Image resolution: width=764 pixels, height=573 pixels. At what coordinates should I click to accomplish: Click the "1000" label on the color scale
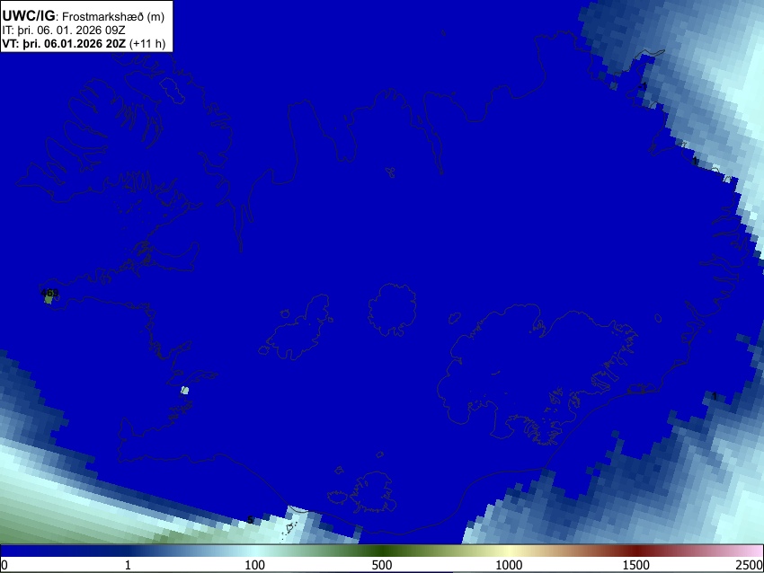click(x=509, y=565)
